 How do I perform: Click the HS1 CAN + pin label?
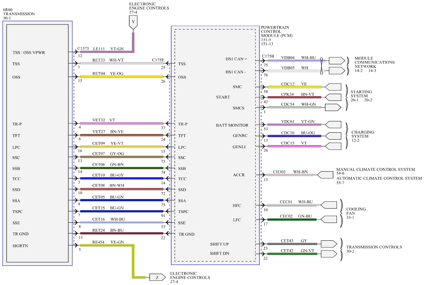tap(236, 59)
